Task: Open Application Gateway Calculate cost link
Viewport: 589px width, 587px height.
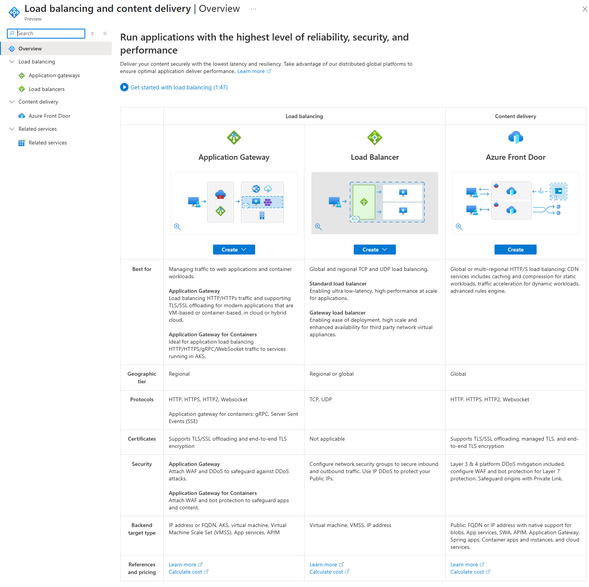Action: click(x=189, y=572)
